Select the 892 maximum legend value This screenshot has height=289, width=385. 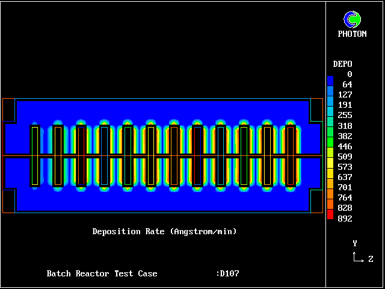pos(345,218)
